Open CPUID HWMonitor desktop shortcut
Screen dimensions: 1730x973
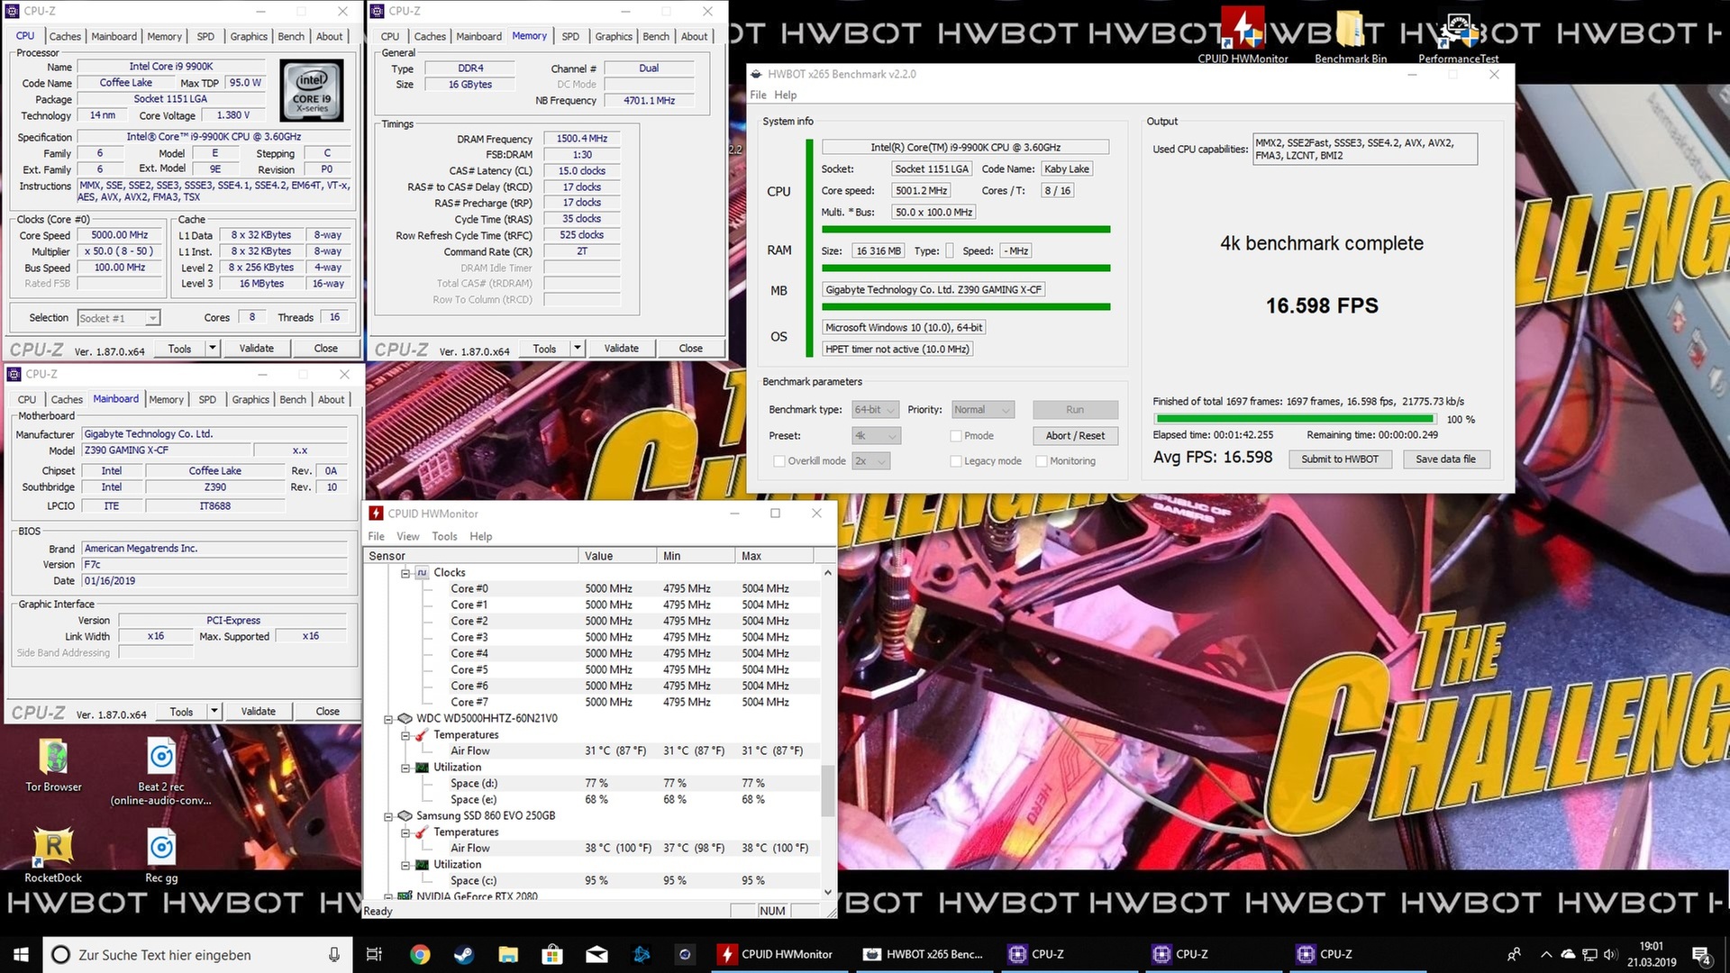(x=1243, y=36)
